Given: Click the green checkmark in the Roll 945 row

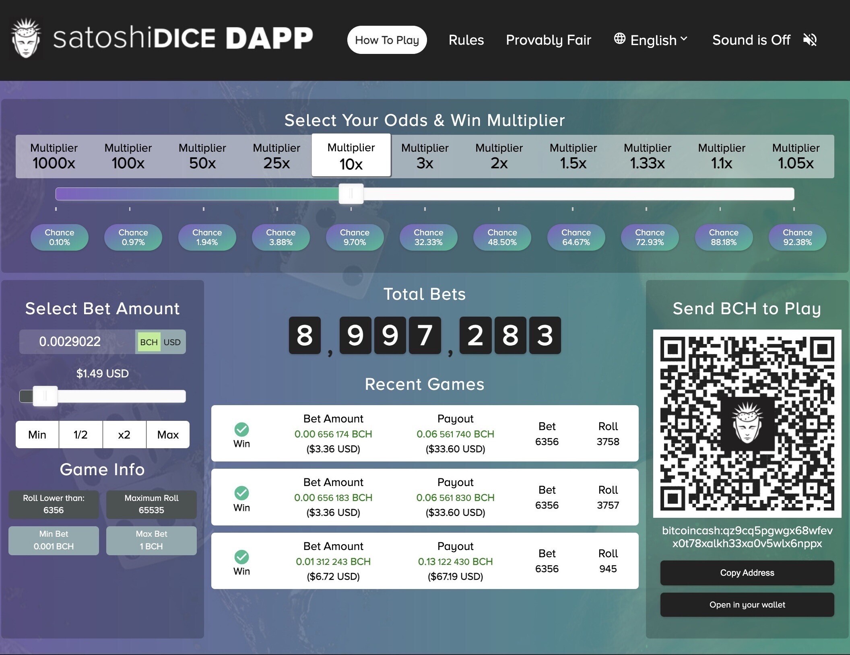Looking at the screenshot, I should (x=241, y=557).
